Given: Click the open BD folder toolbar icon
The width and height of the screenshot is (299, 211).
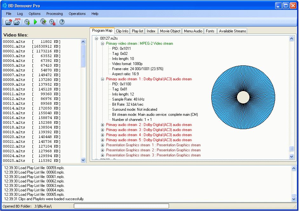Looking at the screenshot, I should [x=9, y=22].
